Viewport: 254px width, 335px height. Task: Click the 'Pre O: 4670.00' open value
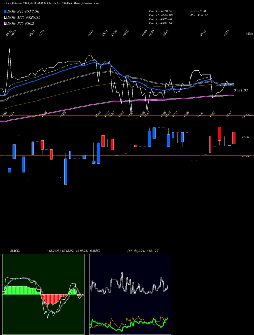[x=161, y=11]
